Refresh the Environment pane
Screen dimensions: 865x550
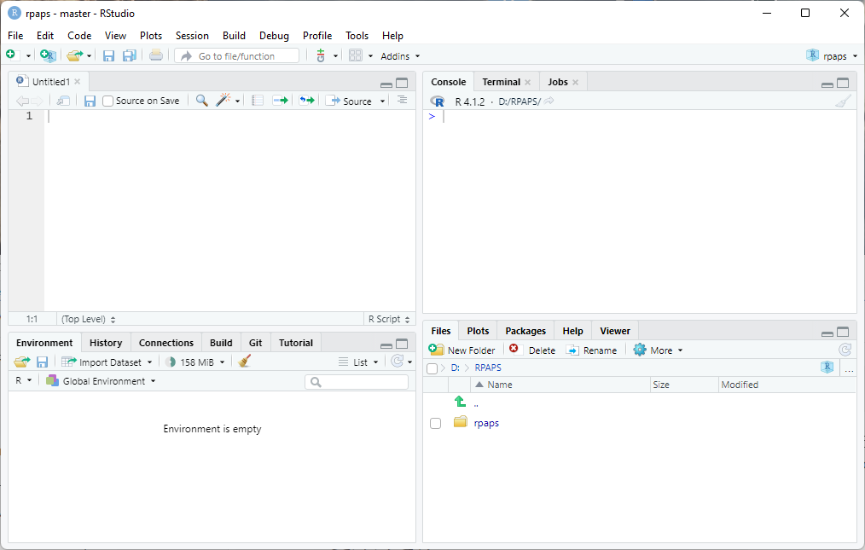point(398,362)
